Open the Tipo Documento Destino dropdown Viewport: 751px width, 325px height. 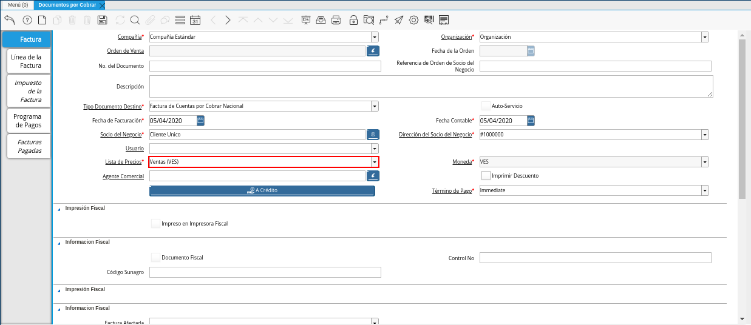(x=375, y=107)
